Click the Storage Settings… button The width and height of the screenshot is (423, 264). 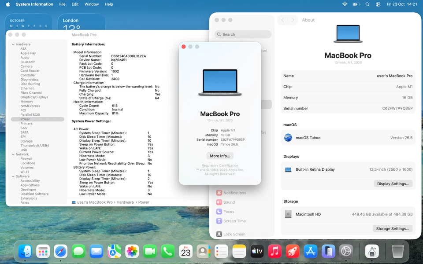pyautogui.click(x=393, y=229)
